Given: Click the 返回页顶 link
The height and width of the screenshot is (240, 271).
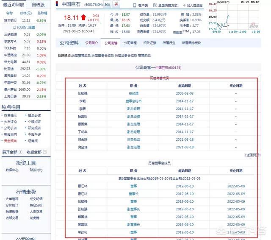Looking at the screenshot, I should (253, 155).
